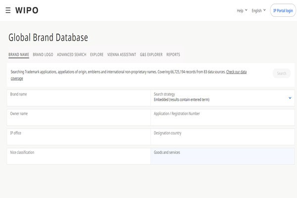Switch to the Brand Name tab
The height and width of the screenshot is (198, 297).
click(19, 54)
